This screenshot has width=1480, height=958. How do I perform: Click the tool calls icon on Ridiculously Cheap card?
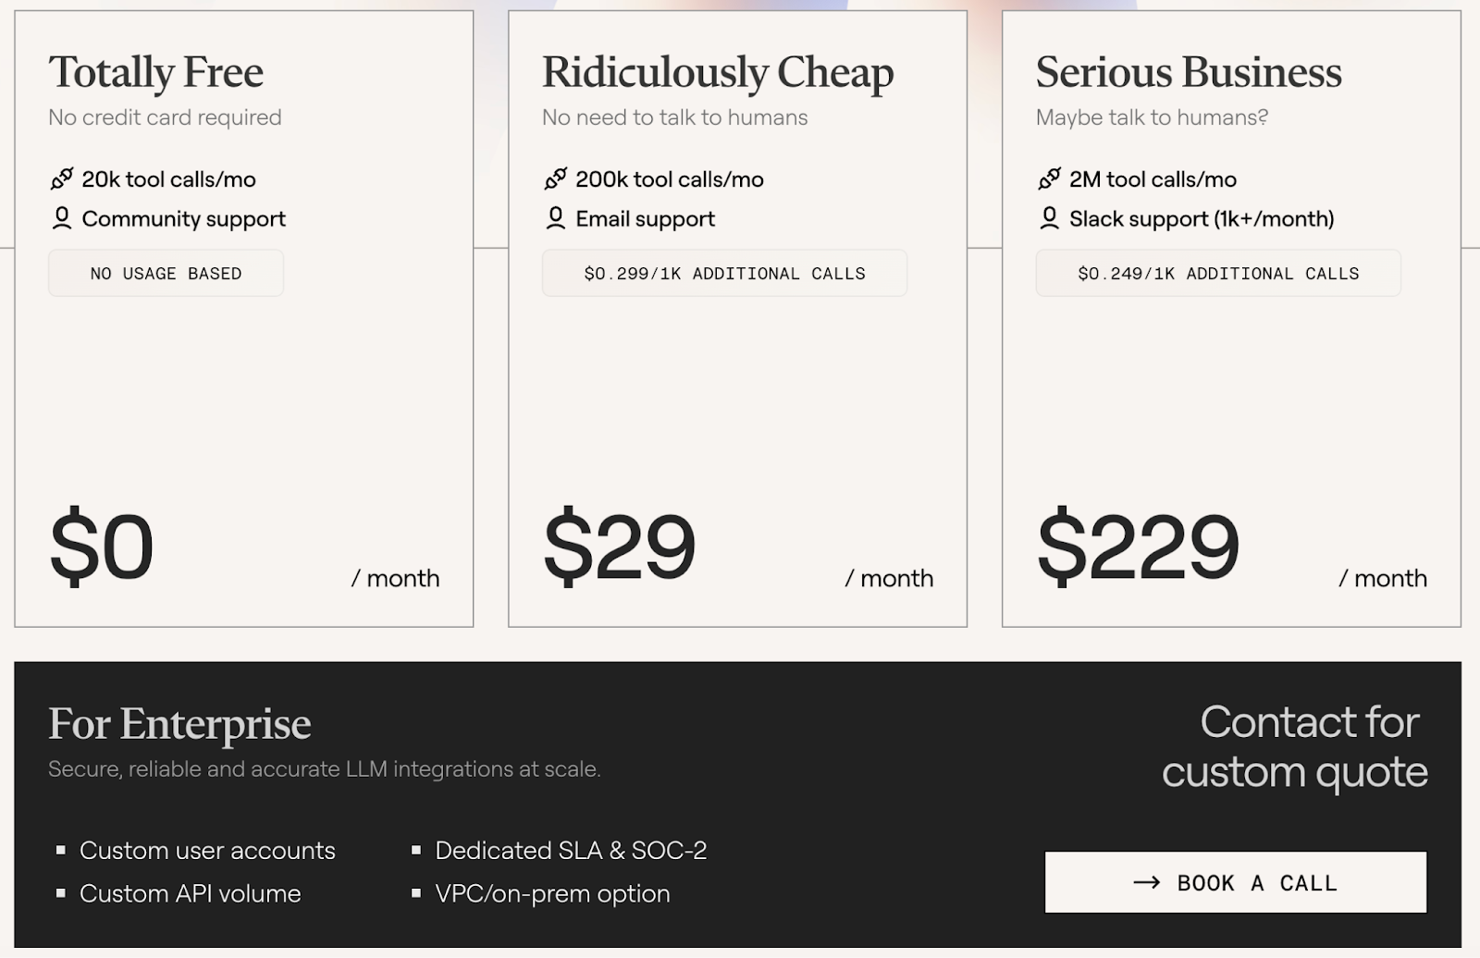click(x=555, y=178)
